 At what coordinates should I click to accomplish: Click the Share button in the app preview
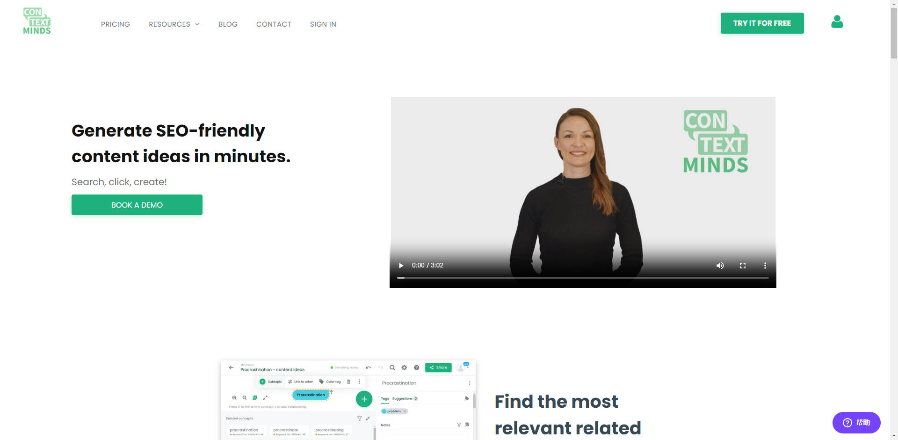pos(438,368)
